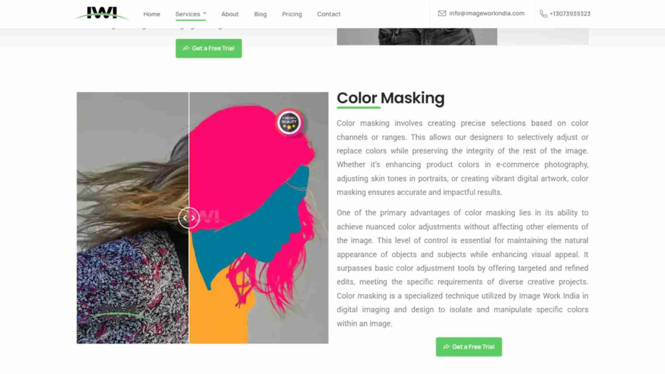The height and width of the screenshot is (374, 665).
Task: Open the Contact page
Action: [x=329, y=14]
